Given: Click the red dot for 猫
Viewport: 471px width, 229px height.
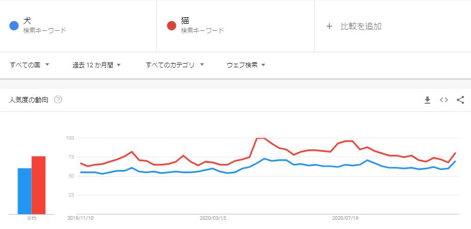Looking at the screenshot, I should pyautogui.click(x=172, y=26).
